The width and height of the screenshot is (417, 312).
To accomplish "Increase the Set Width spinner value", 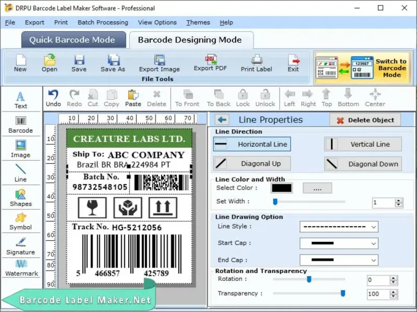I will click(398, 201).
